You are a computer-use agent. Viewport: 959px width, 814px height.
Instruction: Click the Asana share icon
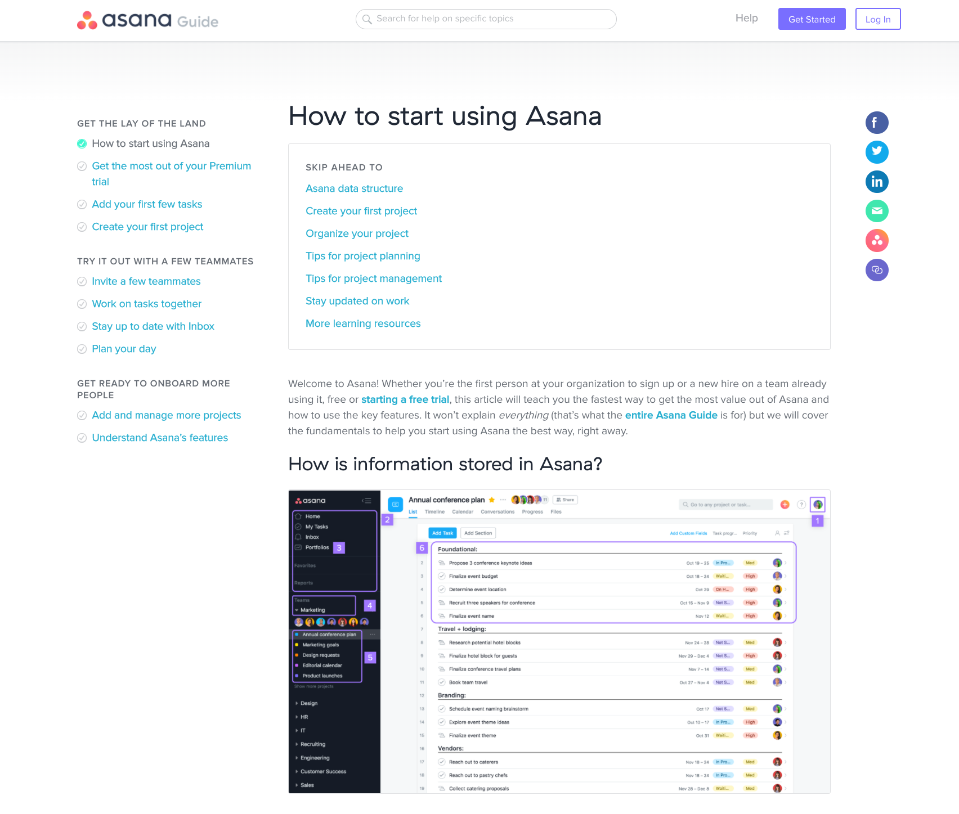point(877,241)
